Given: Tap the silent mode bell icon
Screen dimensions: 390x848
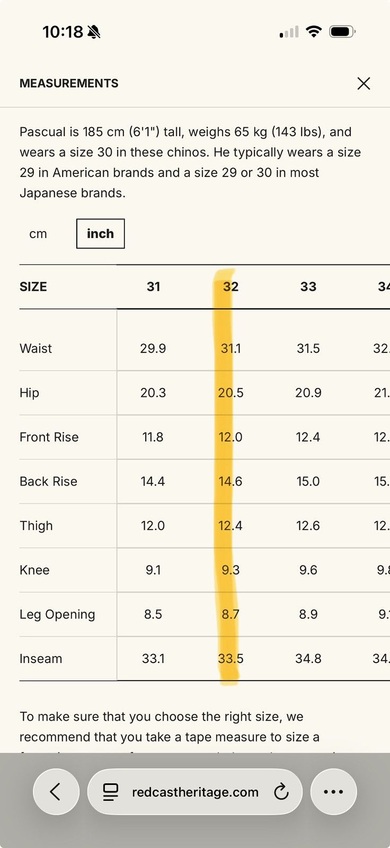Looking at the screenshot, I should (x=94, y=32).
